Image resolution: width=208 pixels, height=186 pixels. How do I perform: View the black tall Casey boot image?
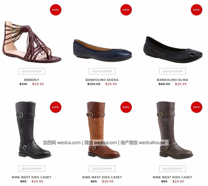(33, 130)
